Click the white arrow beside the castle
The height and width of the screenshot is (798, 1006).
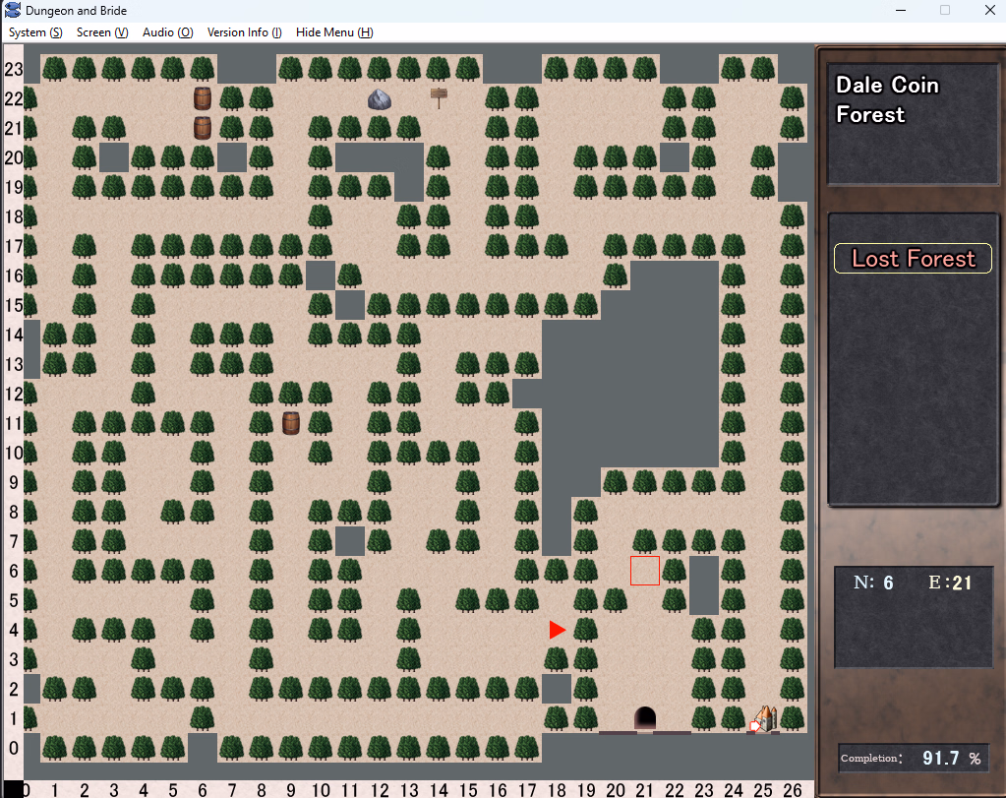coord(754,726)
